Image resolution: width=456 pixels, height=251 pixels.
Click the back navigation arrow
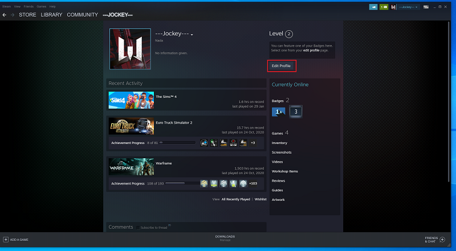click(x=5, y=14)
